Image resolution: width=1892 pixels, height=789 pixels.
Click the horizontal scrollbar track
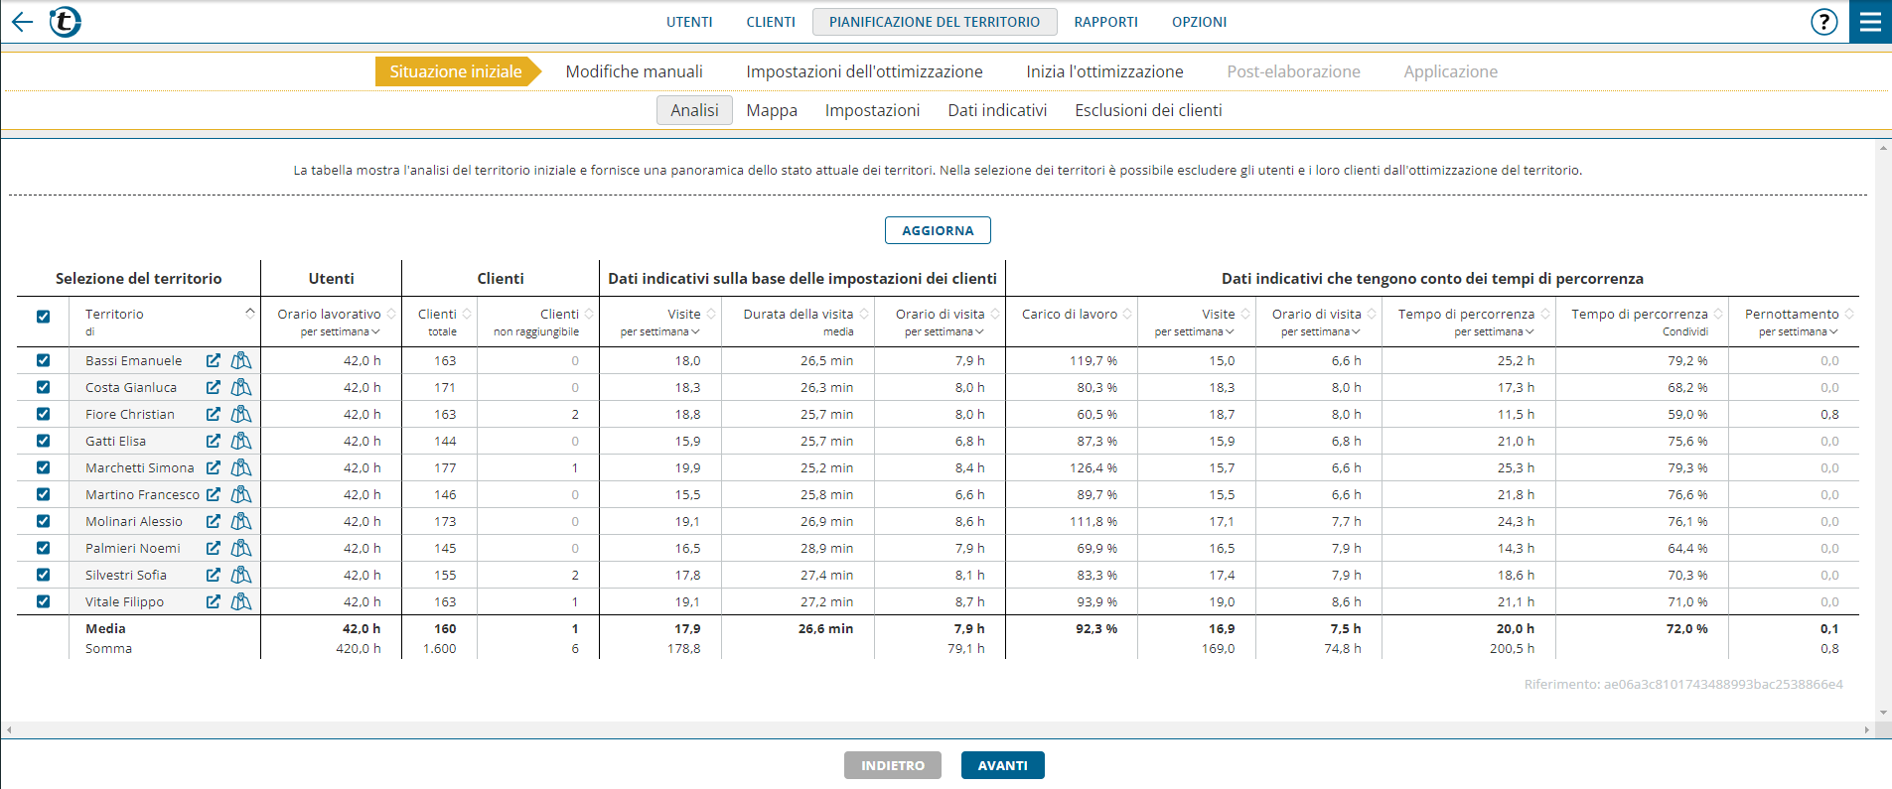938,729
